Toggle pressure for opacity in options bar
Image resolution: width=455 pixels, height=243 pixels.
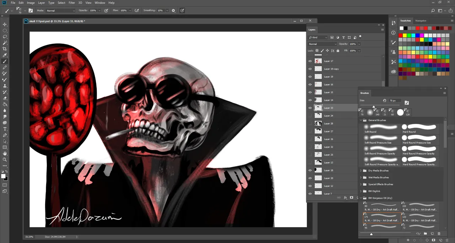[106, 11]
